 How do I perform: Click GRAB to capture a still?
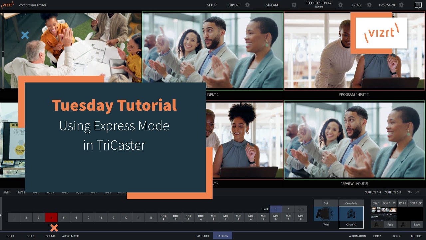(356, 5)
